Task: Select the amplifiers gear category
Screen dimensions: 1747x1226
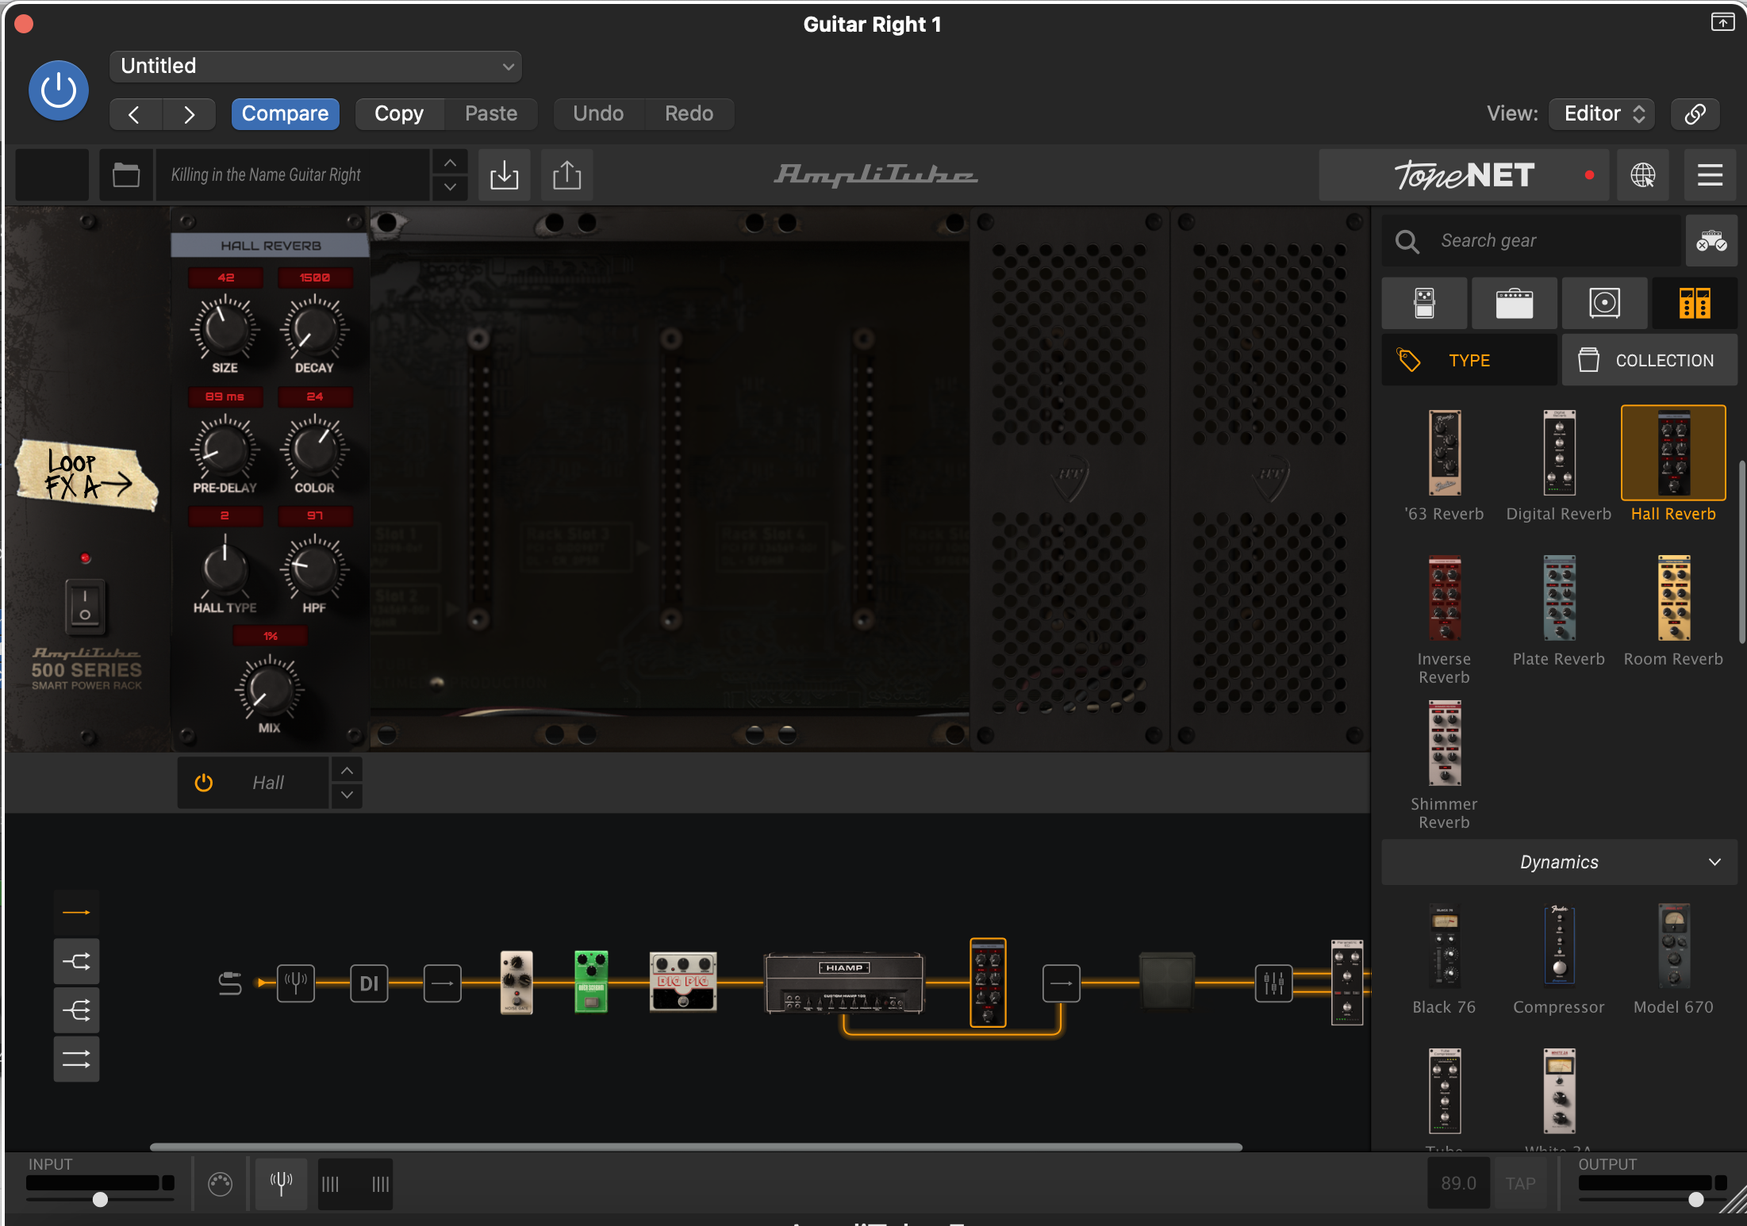Action: 1515,304
